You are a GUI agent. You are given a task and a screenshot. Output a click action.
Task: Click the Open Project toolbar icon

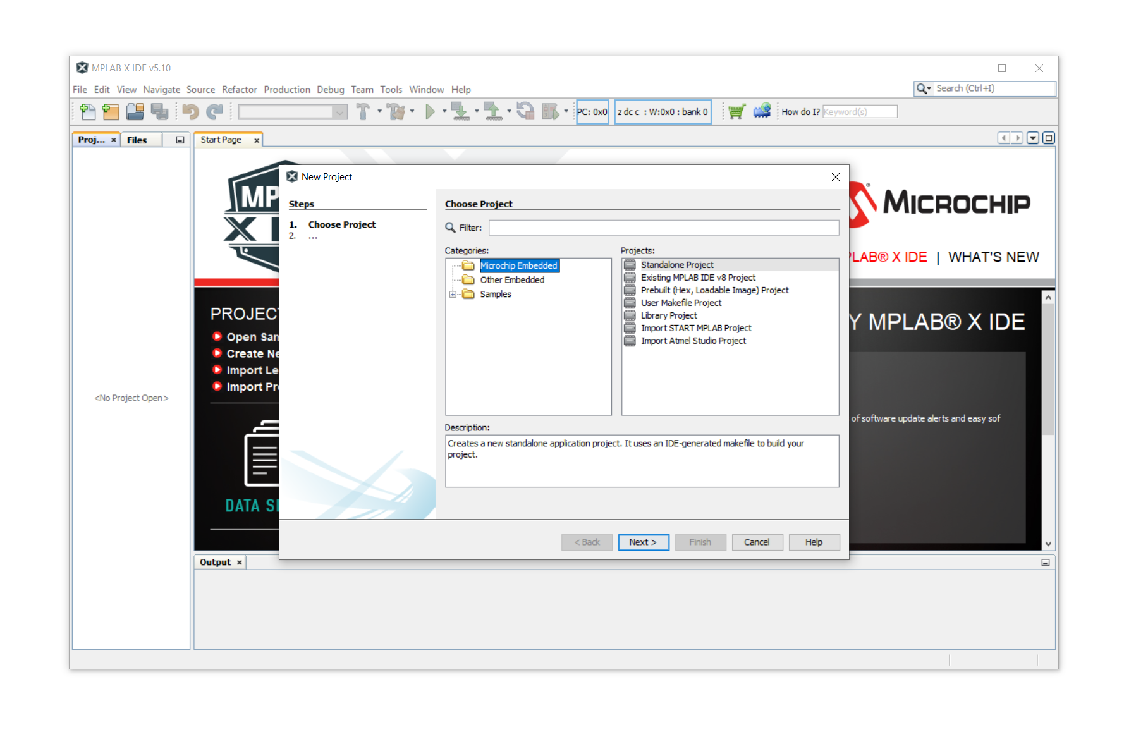[135, 112]
